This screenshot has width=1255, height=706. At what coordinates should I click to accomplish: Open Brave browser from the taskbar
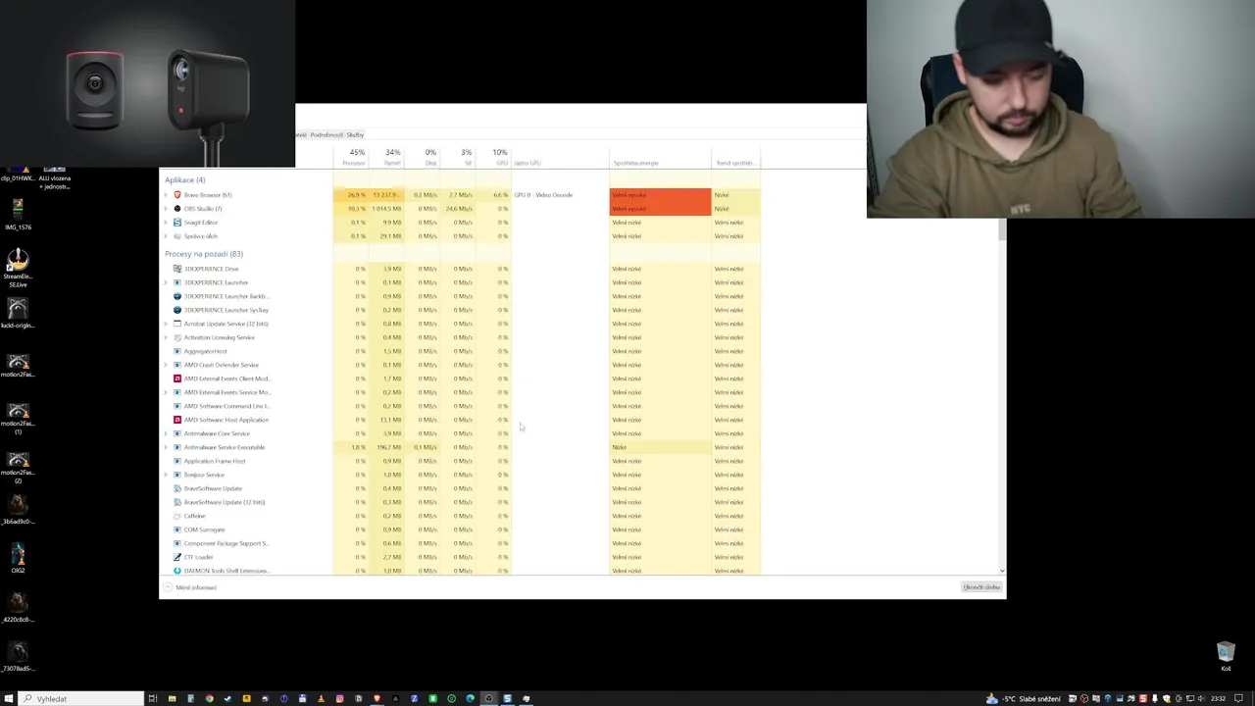(x=376, y=699)
